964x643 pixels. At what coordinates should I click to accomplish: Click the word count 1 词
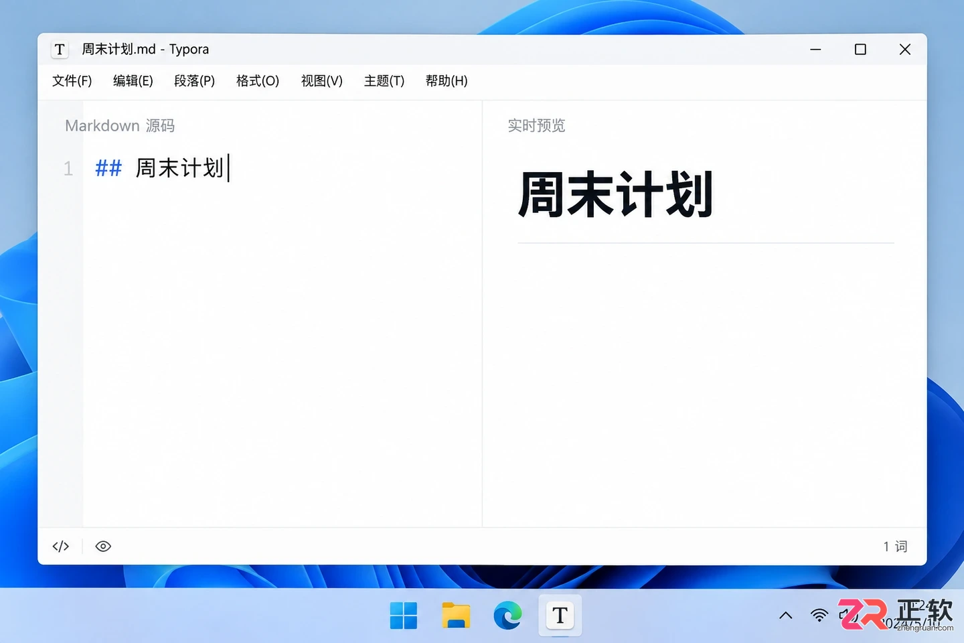point(895,547)
